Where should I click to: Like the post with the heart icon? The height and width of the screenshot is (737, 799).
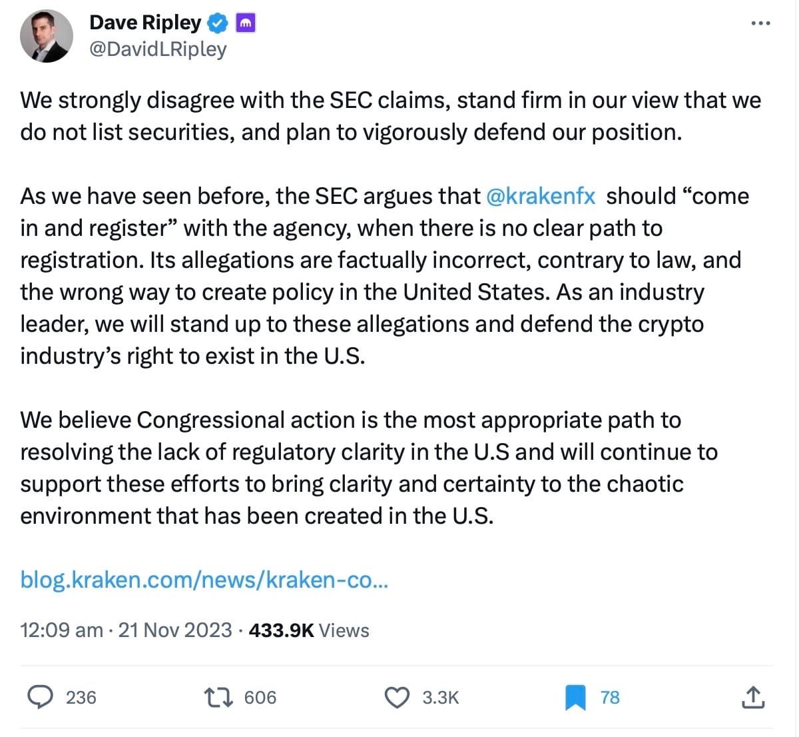(x=398, y=697)
